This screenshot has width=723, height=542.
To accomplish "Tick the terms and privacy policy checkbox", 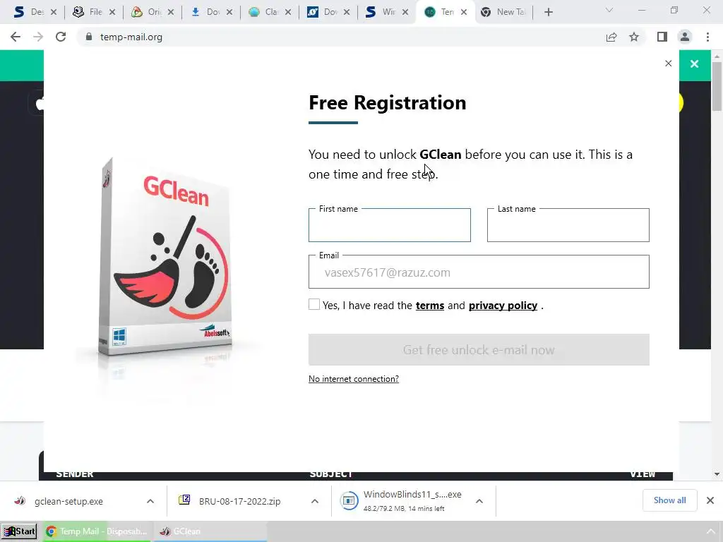I will [314, 304].
